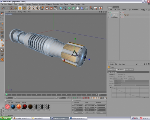Click the search icon in Objects manager
The height and width of the screenshot is (120, 150).
click(x=142, y=9)
